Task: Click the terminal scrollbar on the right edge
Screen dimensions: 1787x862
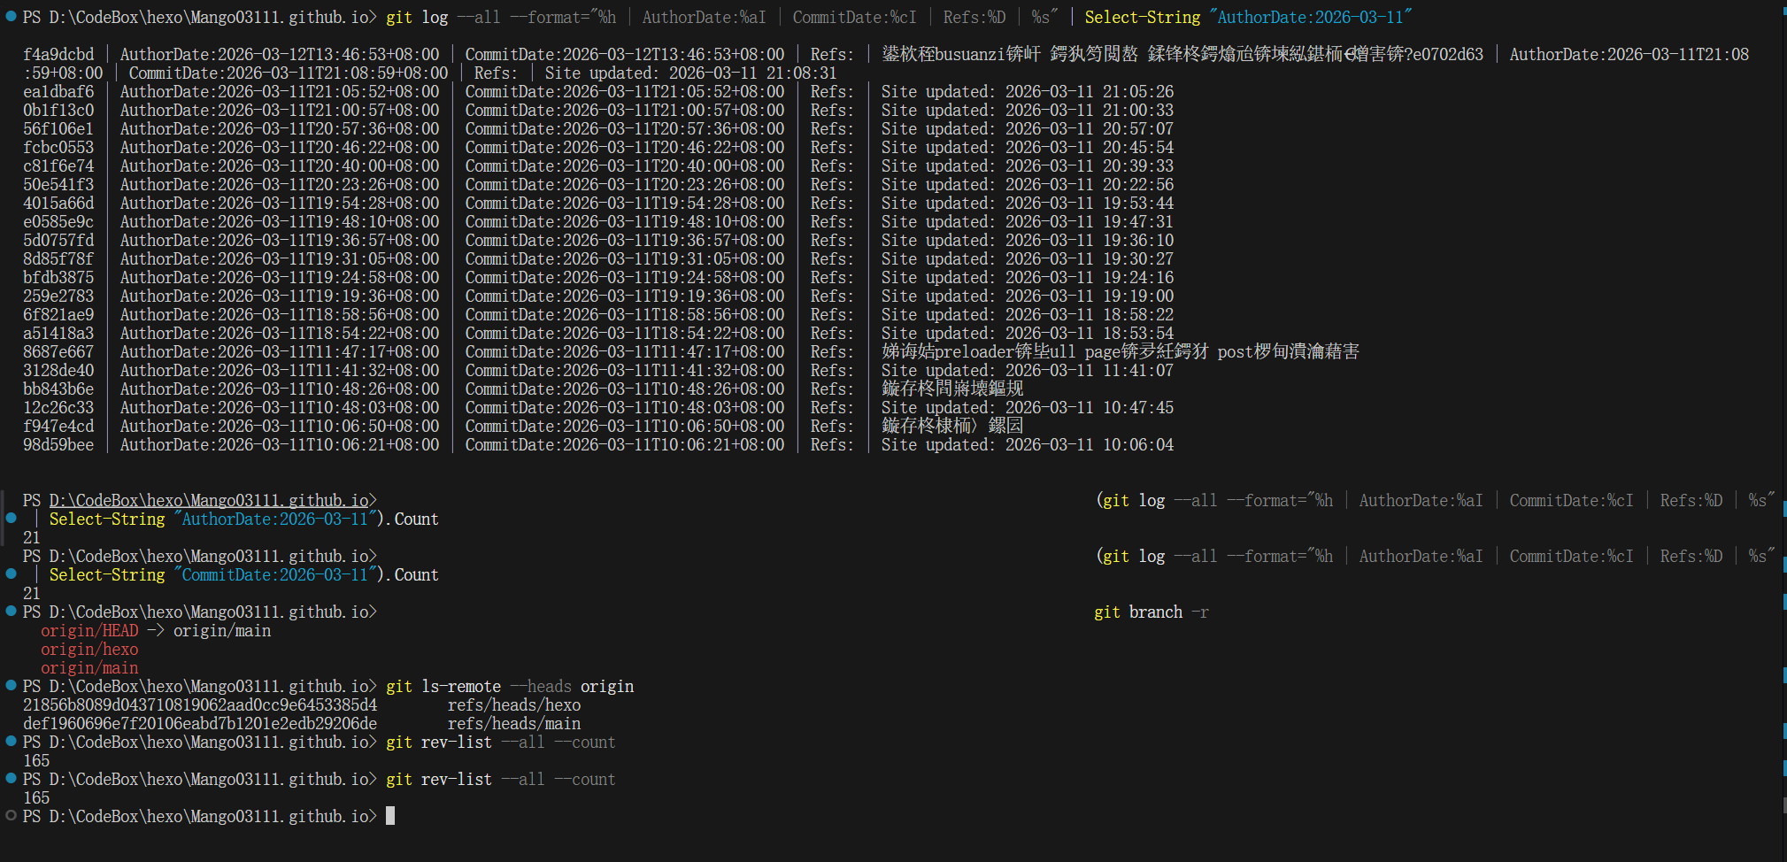Action: 1783,431
